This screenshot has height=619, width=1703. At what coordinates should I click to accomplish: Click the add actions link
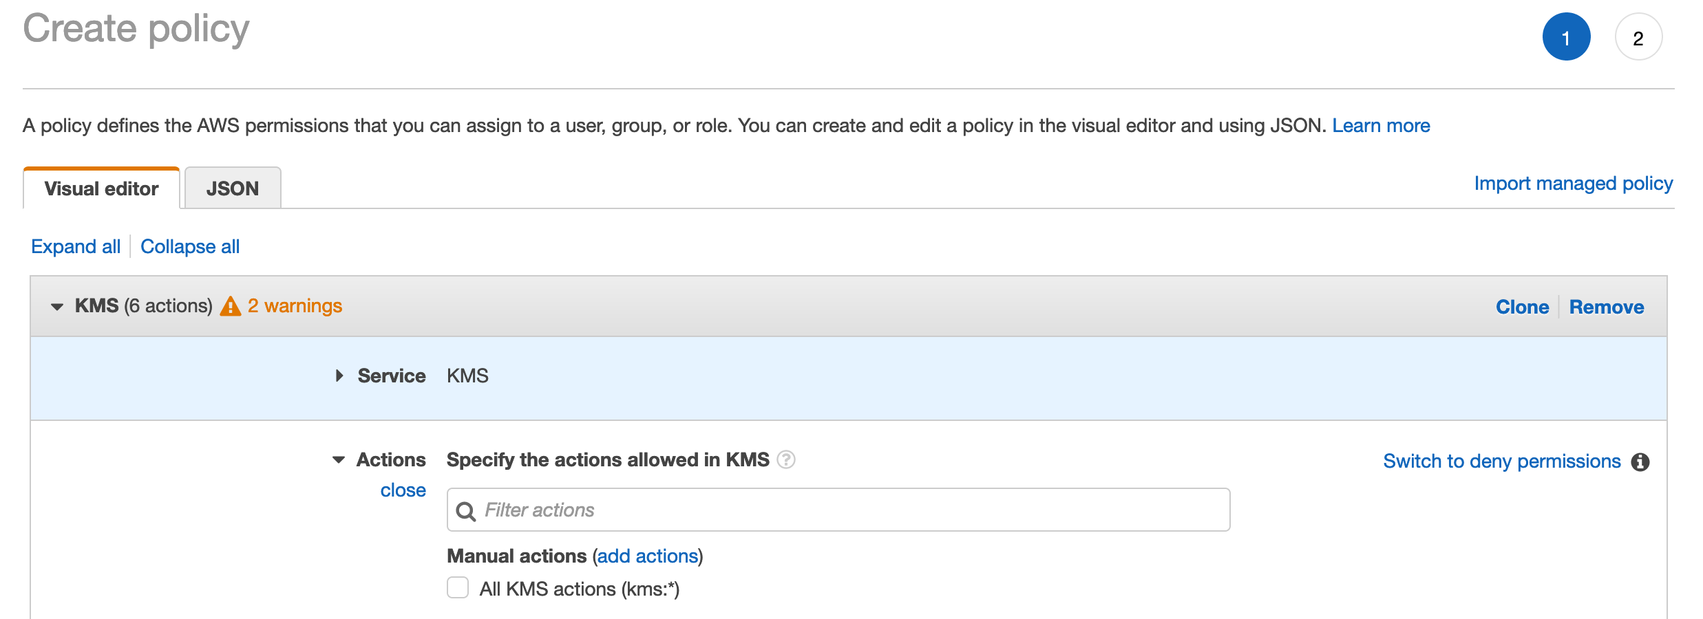point(647,556)
